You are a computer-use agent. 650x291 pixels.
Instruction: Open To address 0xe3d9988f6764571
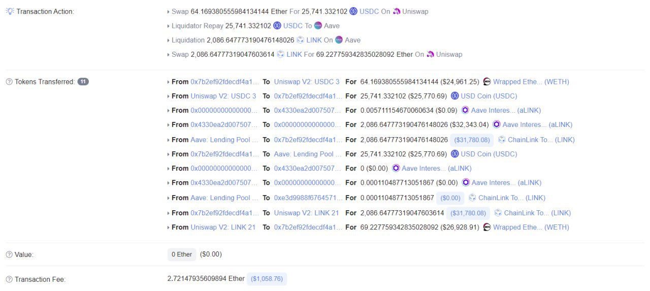coord(308,198)
